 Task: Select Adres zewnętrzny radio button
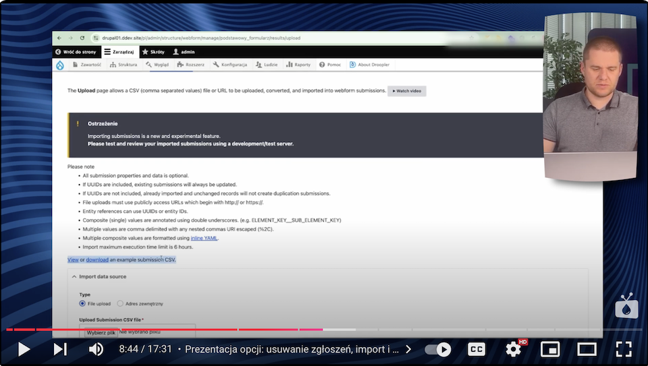[x=120, y=303]
